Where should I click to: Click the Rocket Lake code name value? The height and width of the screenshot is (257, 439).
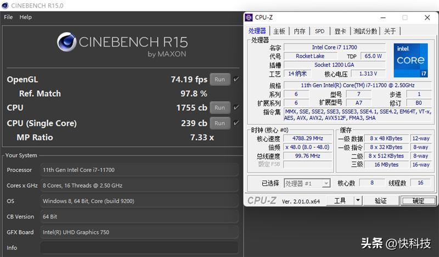[x=310, y=56]
